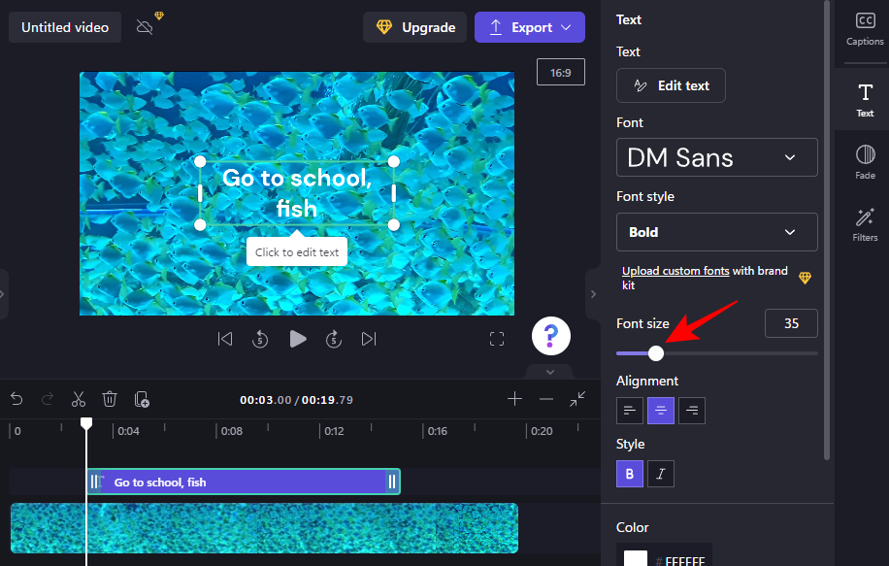Toggle the Italic style button
The height and width of the screenshot is (566, 889).
coord(661,474)
